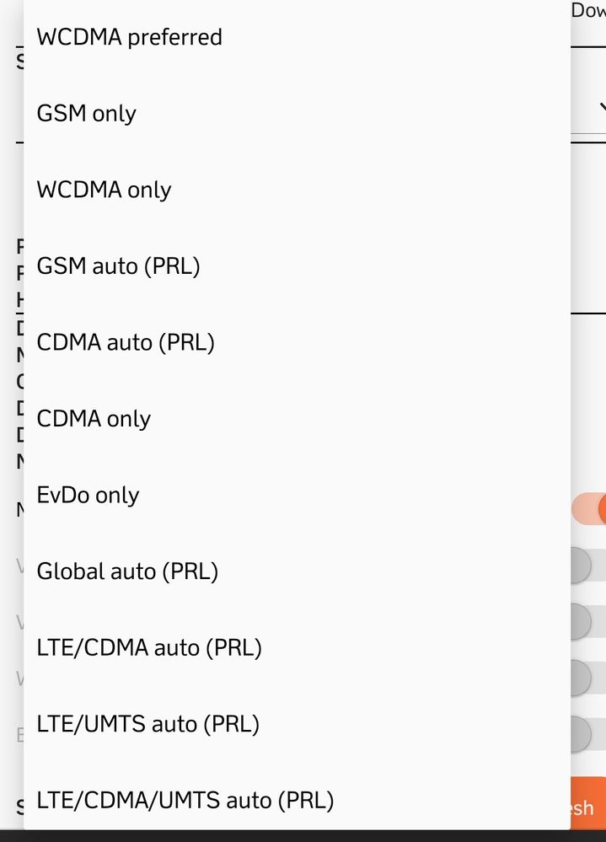The image size is (606, 842).
Task: Select WCDMA preferred network type
Action: click(x=129, y=37)
